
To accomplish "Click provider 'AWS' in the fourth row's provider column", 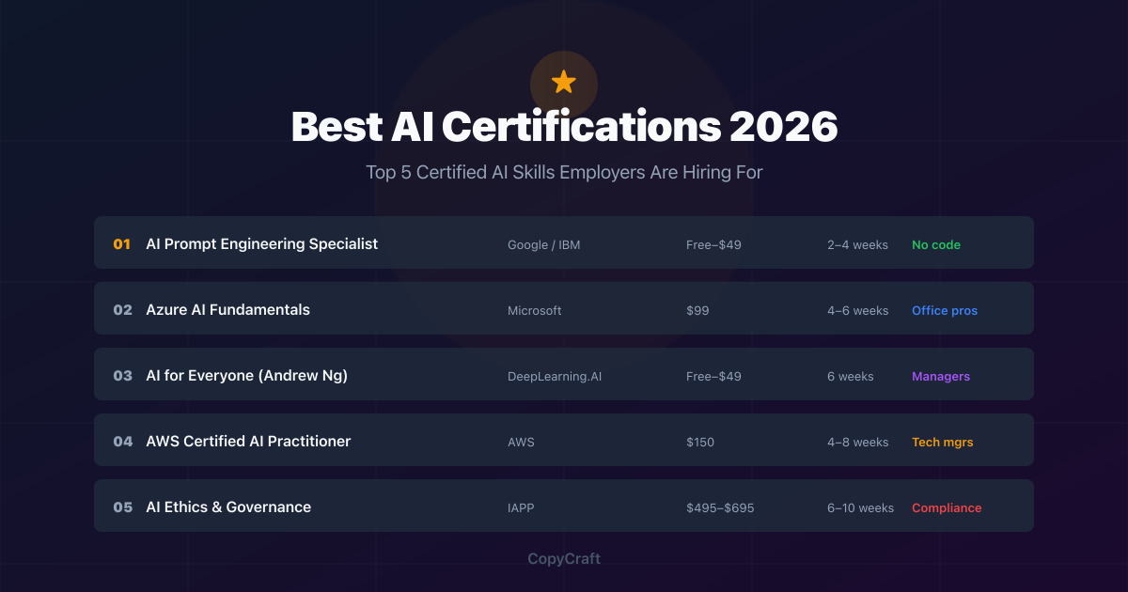I will tap(521, 443).
